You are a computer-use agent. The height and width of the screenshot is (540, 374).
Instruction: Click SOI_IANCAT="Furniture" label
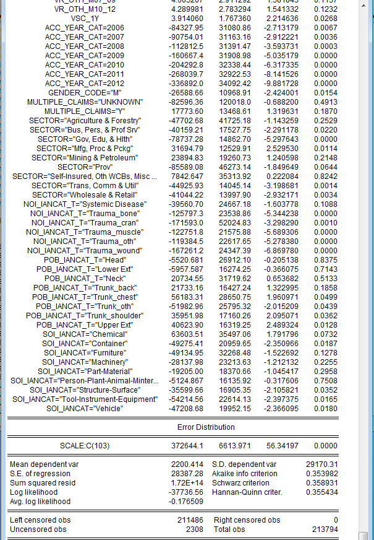(85, 353)
